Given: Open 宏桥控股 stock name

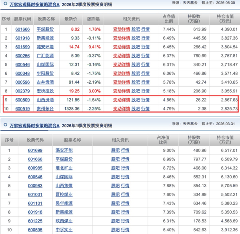Looking at the screenshot, I should coord(45,91).
